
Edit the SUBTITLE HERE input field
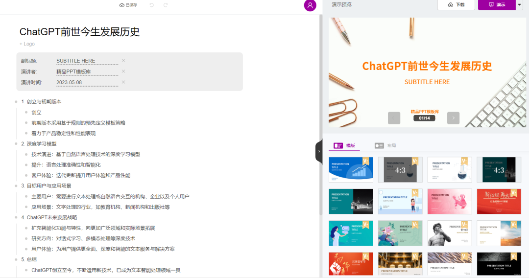click(87, 61)
